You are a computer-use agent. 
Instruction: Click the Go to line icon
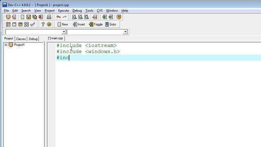click(95, 17)
